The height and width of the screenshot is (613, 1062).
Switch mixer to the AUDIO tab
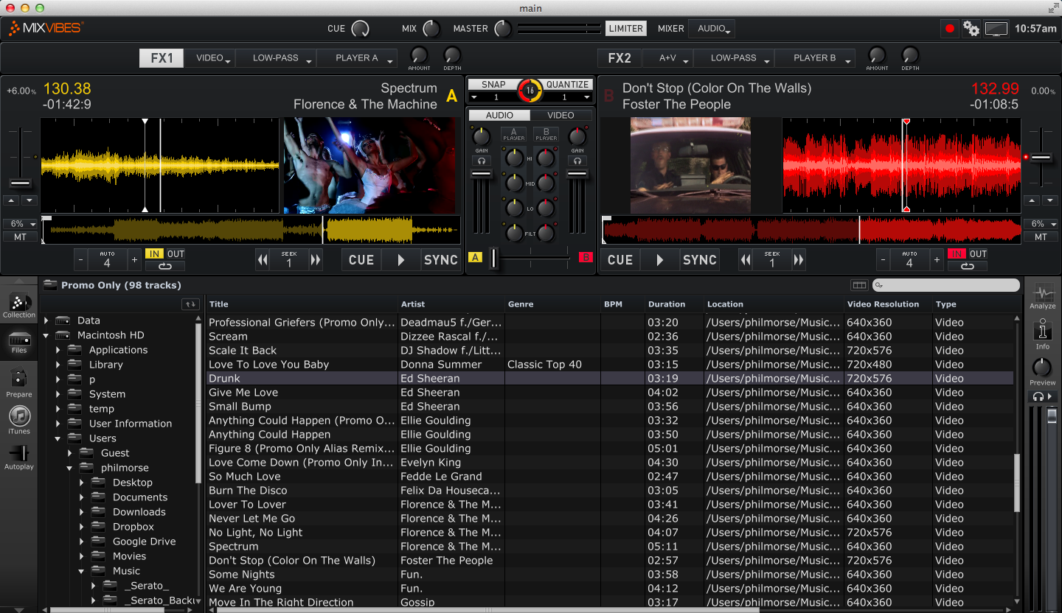click(x=499, y=116)
